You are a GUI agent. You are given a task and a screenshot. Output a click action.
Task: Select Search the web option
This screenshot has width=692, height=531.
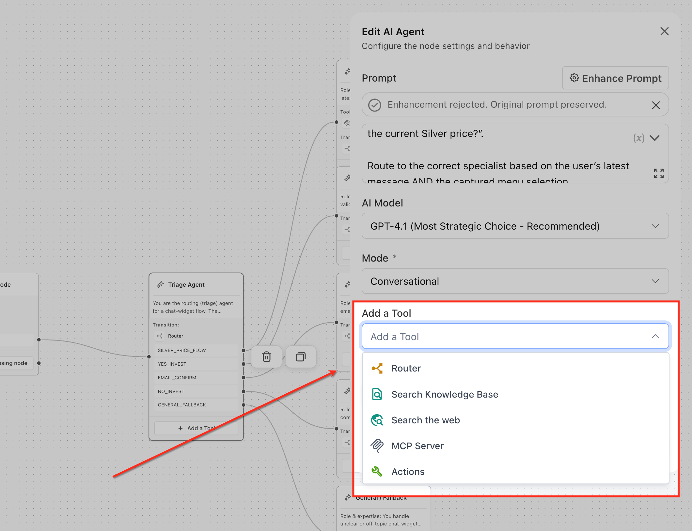point(425,420)
